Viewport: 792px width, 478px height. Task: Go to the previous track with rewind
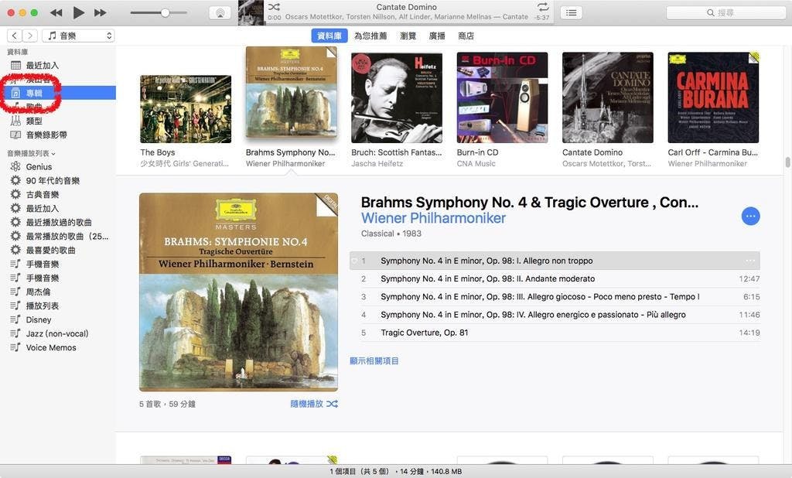point(56,12)
